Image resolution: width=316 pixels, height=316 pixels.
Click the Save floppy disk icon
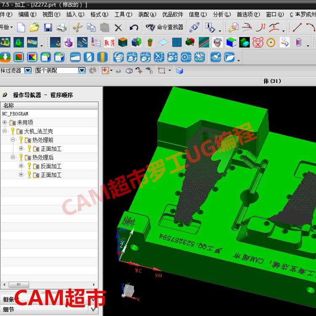48,28
